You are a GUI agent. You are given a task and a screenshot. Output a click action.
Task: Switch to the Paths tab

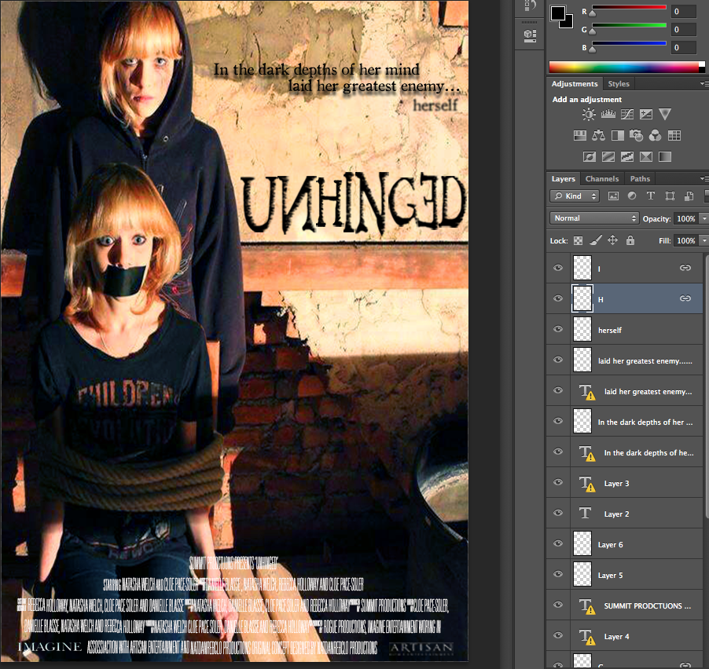640,178
